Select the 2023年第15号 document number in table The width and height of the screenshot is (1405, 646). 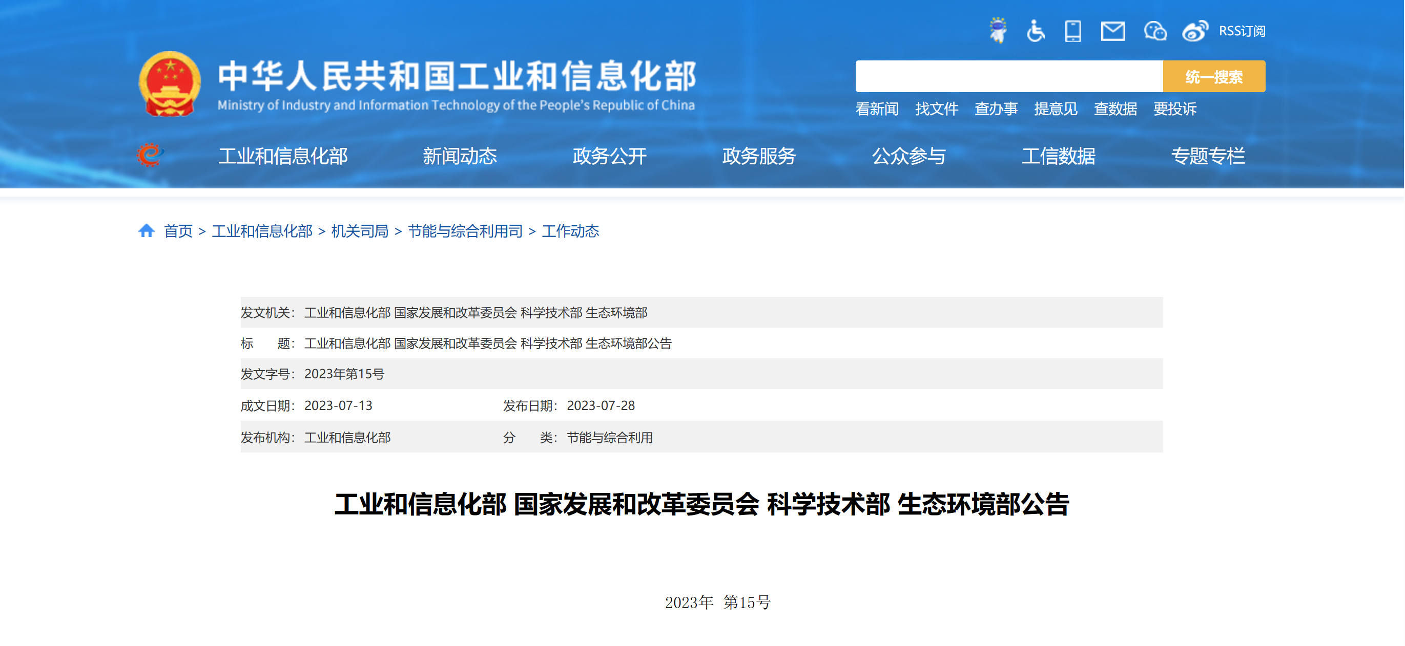coord(344,374)
